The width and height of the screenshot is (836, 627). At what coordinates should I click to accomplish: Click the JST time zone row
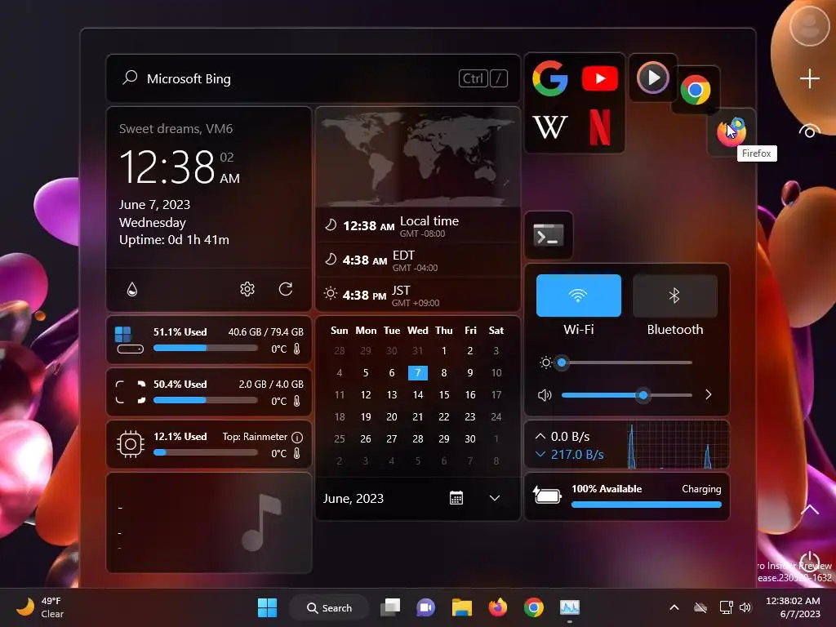point(417,295)
